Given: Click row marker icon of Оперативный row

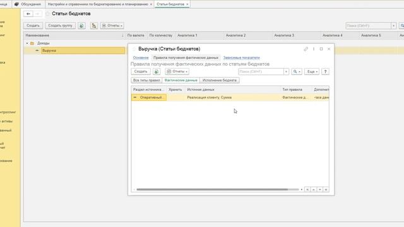Looking at the screenshot, I should pos(135,97).
